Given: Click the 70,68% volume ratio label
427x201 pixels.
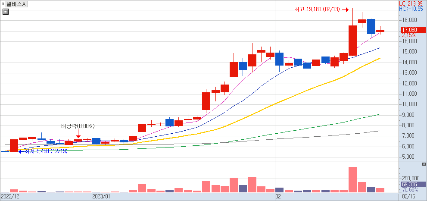Looking at the screenshot, I should point(410,190).
